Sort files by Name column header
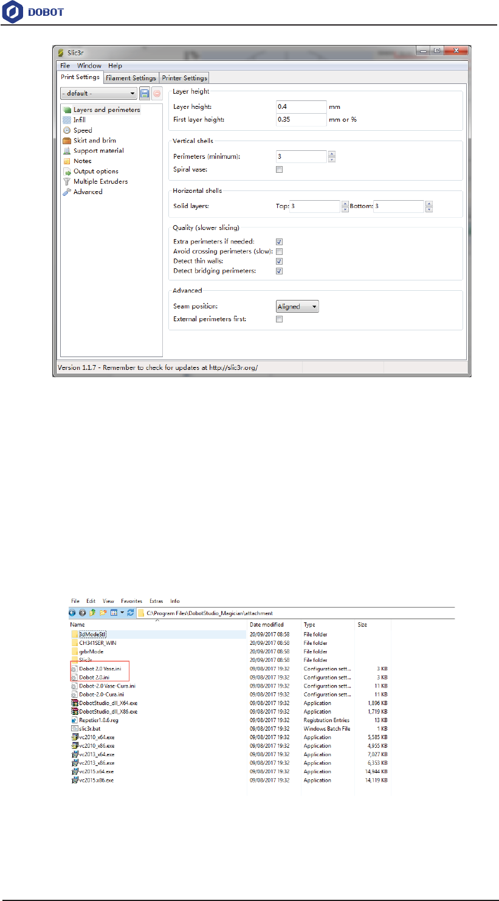The width and height of the screenshot is (499, 901). click(77, 625)
